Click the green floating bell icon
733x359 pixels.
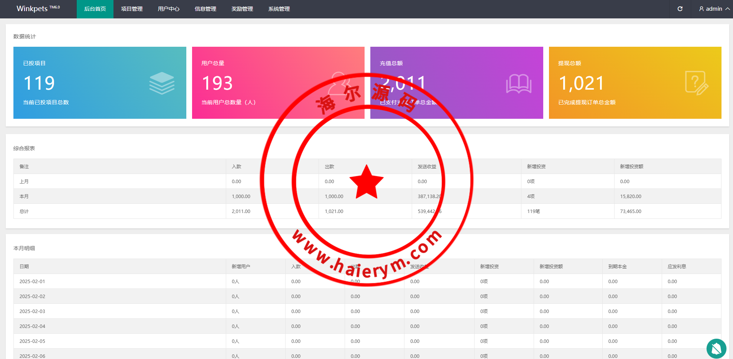point(716,348)
